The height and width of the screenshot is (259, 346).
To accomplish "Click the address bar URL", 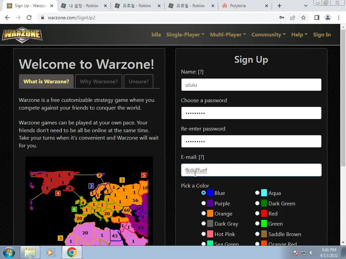I will point(72,18).
